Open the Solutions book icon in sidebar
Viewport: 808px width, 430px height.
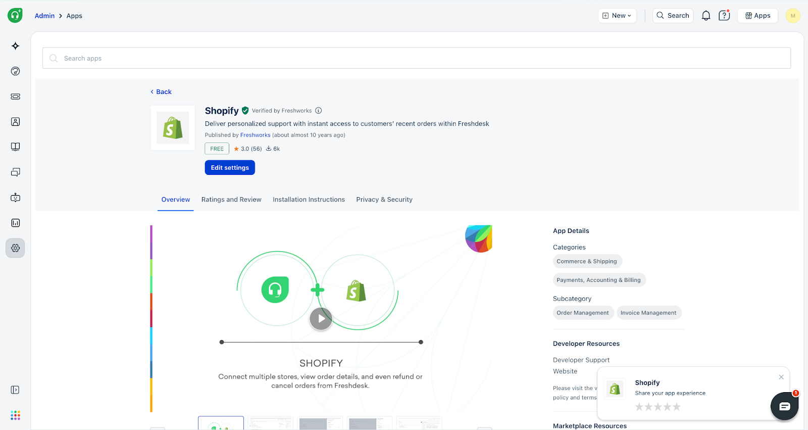(16, 147)
